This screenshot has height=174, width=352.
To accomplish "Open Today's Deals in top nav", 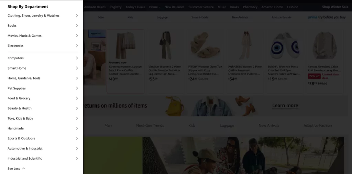I will (135, 7).
